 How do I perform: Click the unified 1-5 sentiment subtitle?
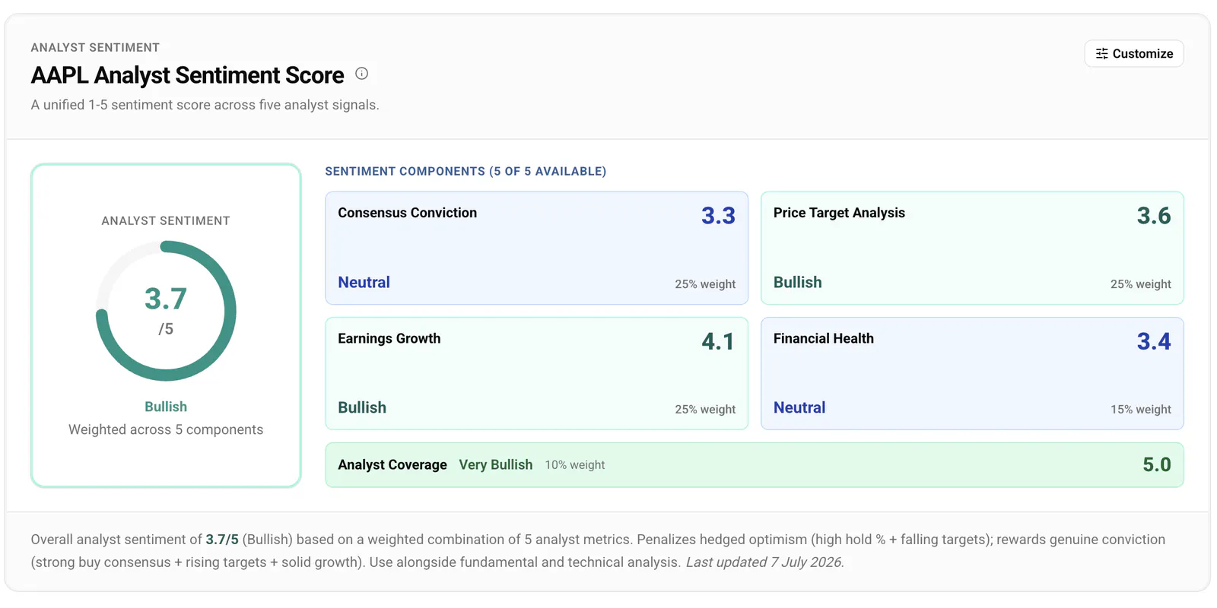click(x=205, y=105)
